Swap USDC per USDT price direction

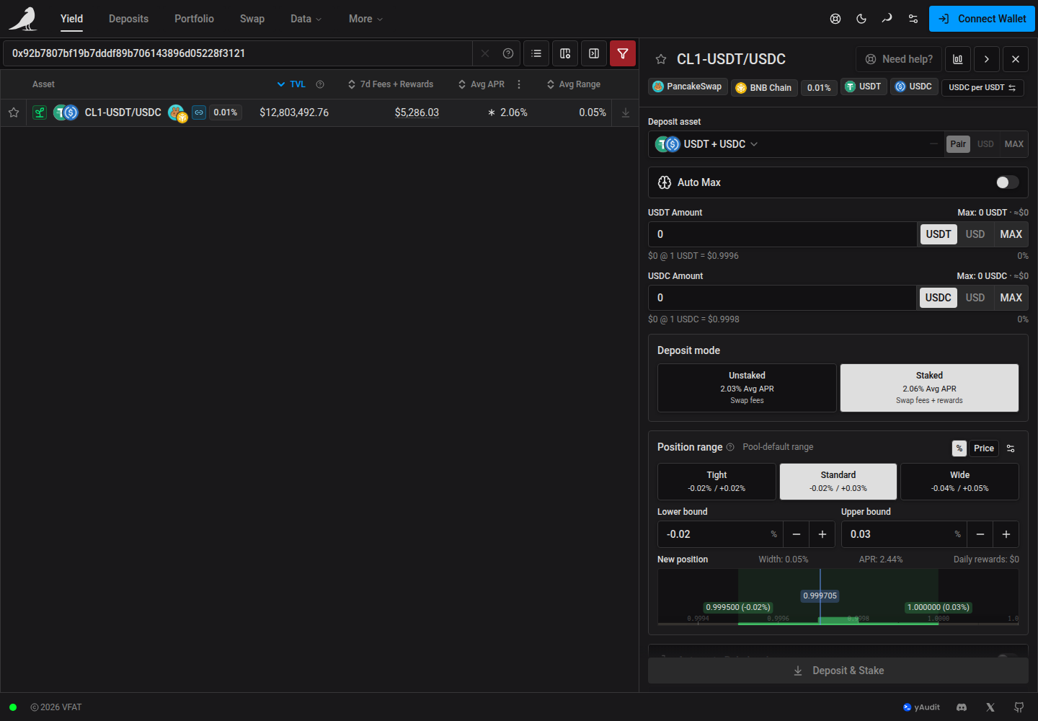click(982, 87)
